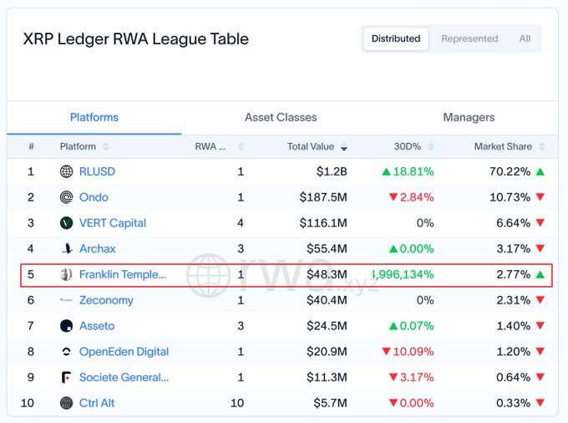Click the 10.73% market share value
This screenshot has width=568, height=423.
(x=510, y=197)
